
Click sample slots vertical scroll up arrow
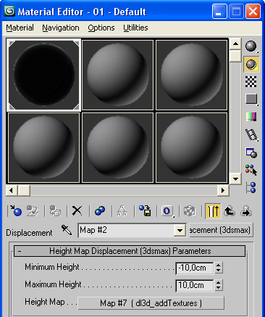coord(235,44)
